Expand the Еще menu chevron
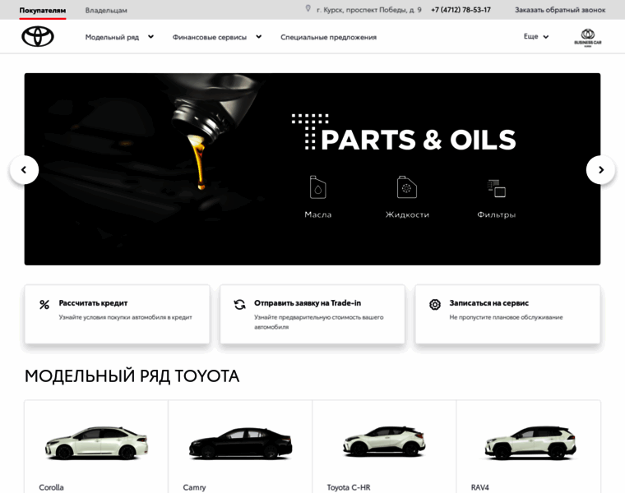This screenshot has width=625, height=493. click(x=546, y=37)
